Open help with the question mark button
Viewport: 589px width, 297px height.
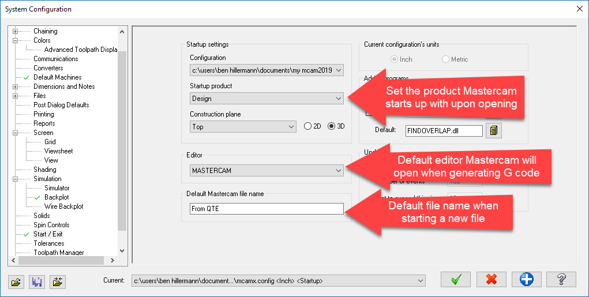(x=561, y=279)
